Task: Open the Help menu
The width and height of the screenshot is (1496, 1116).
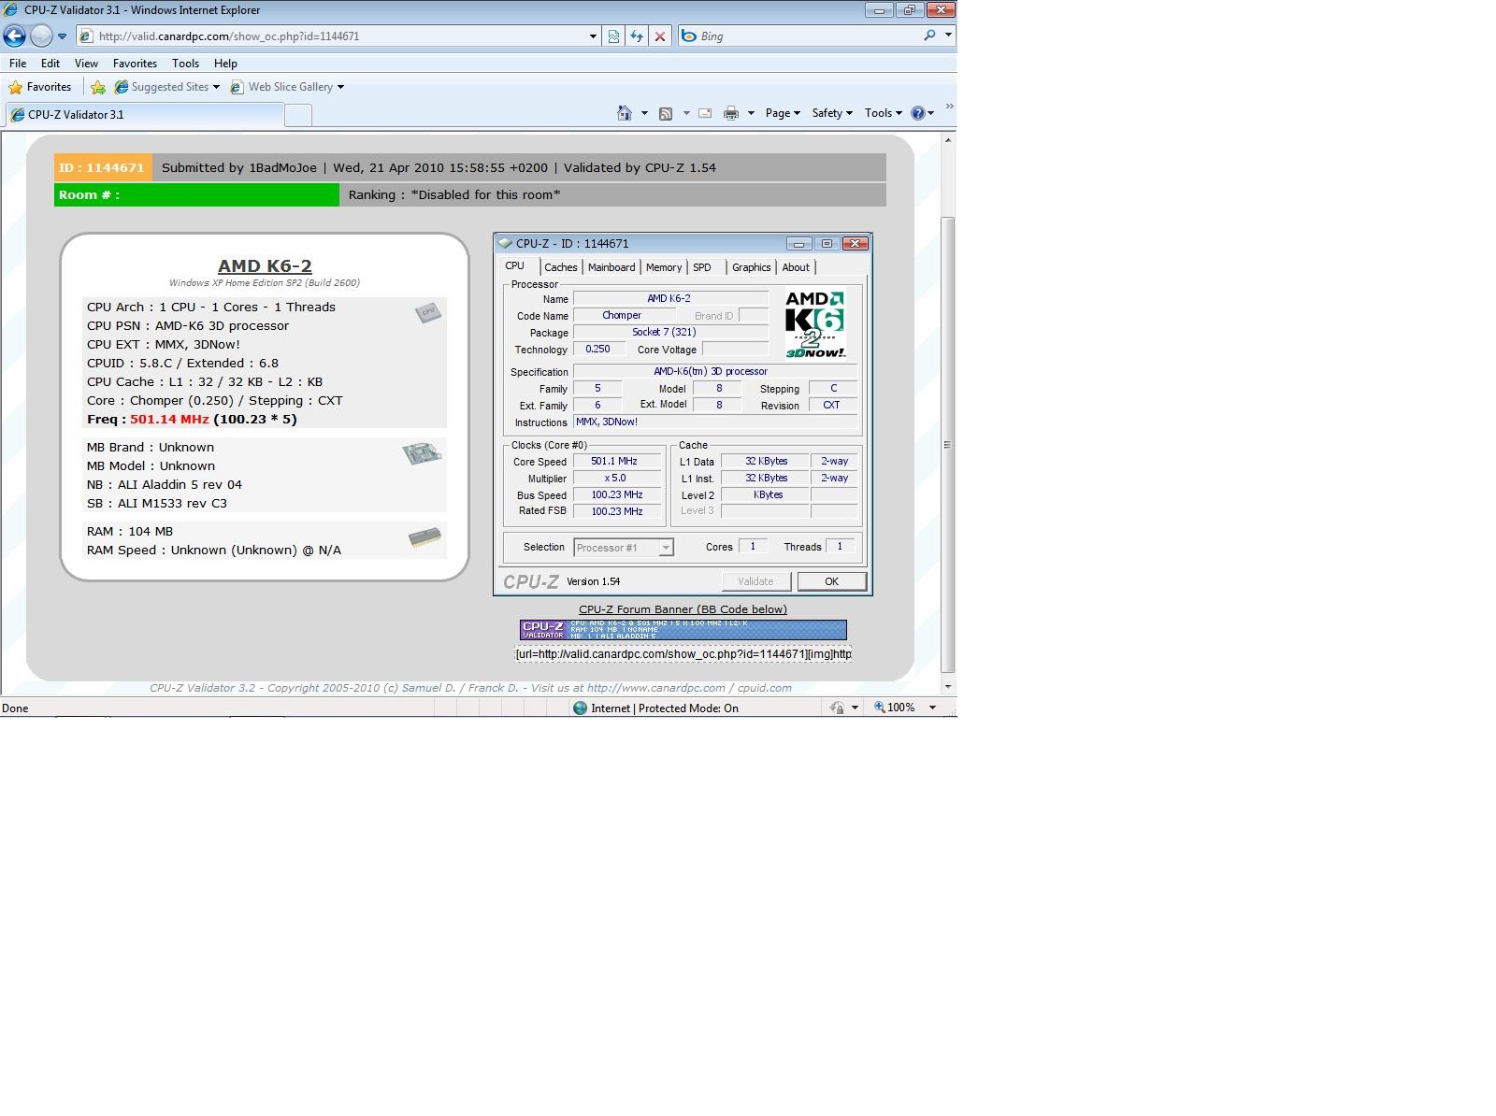Action: [x=225, y=64]
